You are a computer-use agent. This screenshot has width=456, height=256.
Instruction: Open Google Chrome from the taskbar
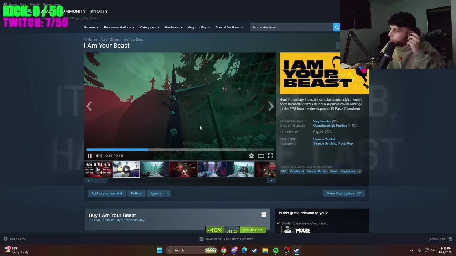pyautogui.click(x=223, y=250)
